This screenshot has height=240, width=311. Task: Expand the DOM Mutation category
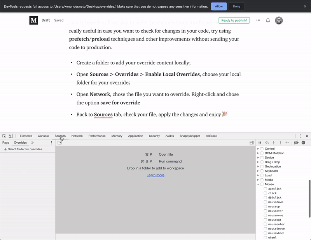pyautogui.click(x=258, y=153)
